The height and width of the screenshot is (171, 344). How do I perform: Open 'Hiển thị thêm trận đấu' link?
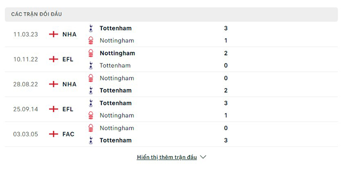coord(167,157)
